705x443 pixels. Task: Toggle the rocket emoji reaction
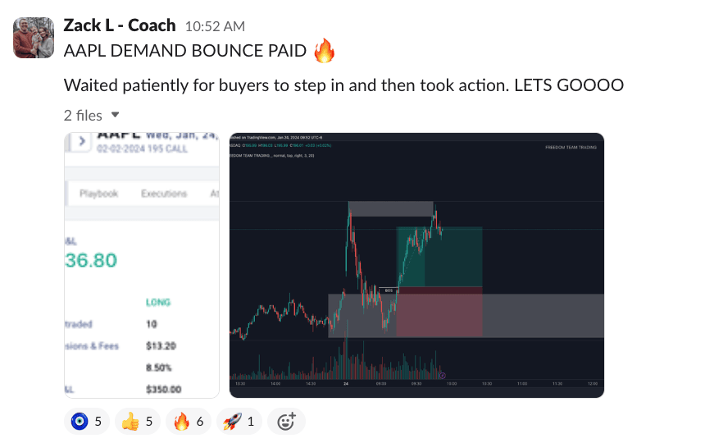click(239, 422)
